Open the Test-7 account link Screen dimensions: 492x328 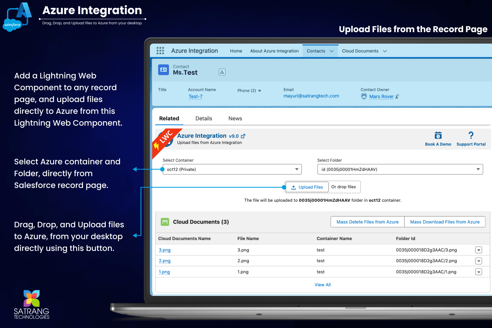tap(195, 96)
